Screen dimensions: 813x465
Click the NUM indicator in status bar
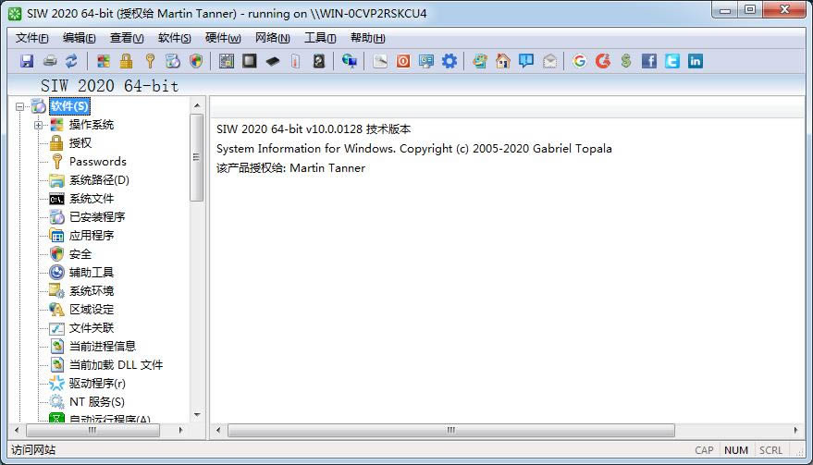coord(735,450)
